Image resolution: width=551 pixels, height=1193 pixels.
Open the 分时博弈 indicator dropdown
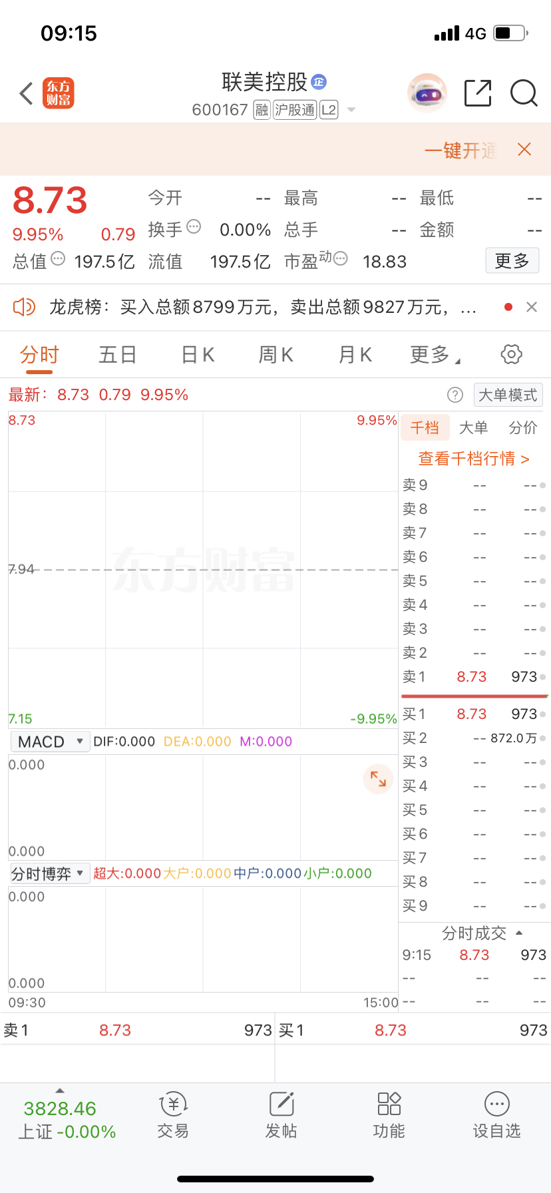point(51,873)
